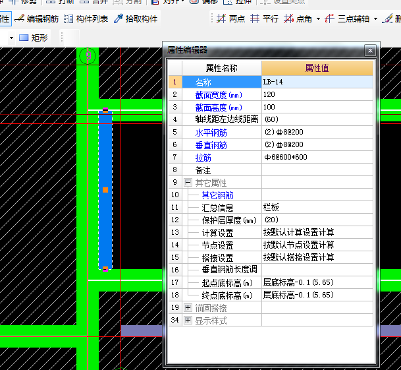Screen dimensions: 401x370
Task: Click the start elevation value on row 17
Action: 317,283
